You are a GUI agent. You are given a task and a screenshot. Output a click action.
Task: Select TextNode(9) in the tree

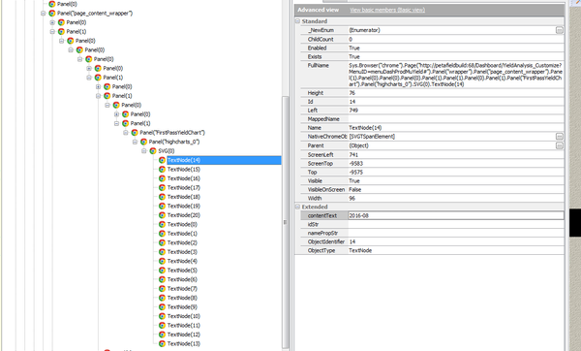click(182, 307)
